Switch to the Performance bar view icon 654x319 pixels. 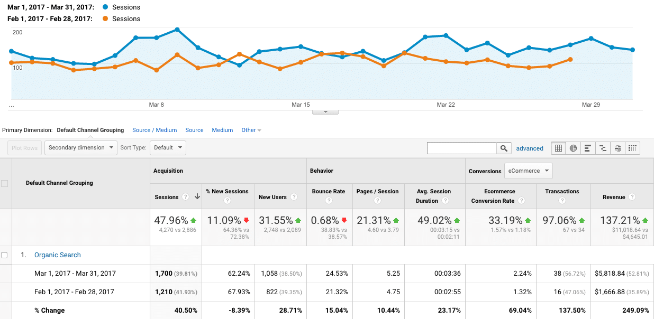coord(588,148)
